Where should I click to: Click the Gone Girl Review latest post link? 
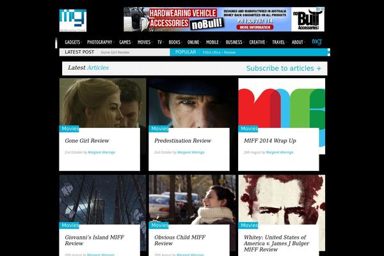pos(115,52)
